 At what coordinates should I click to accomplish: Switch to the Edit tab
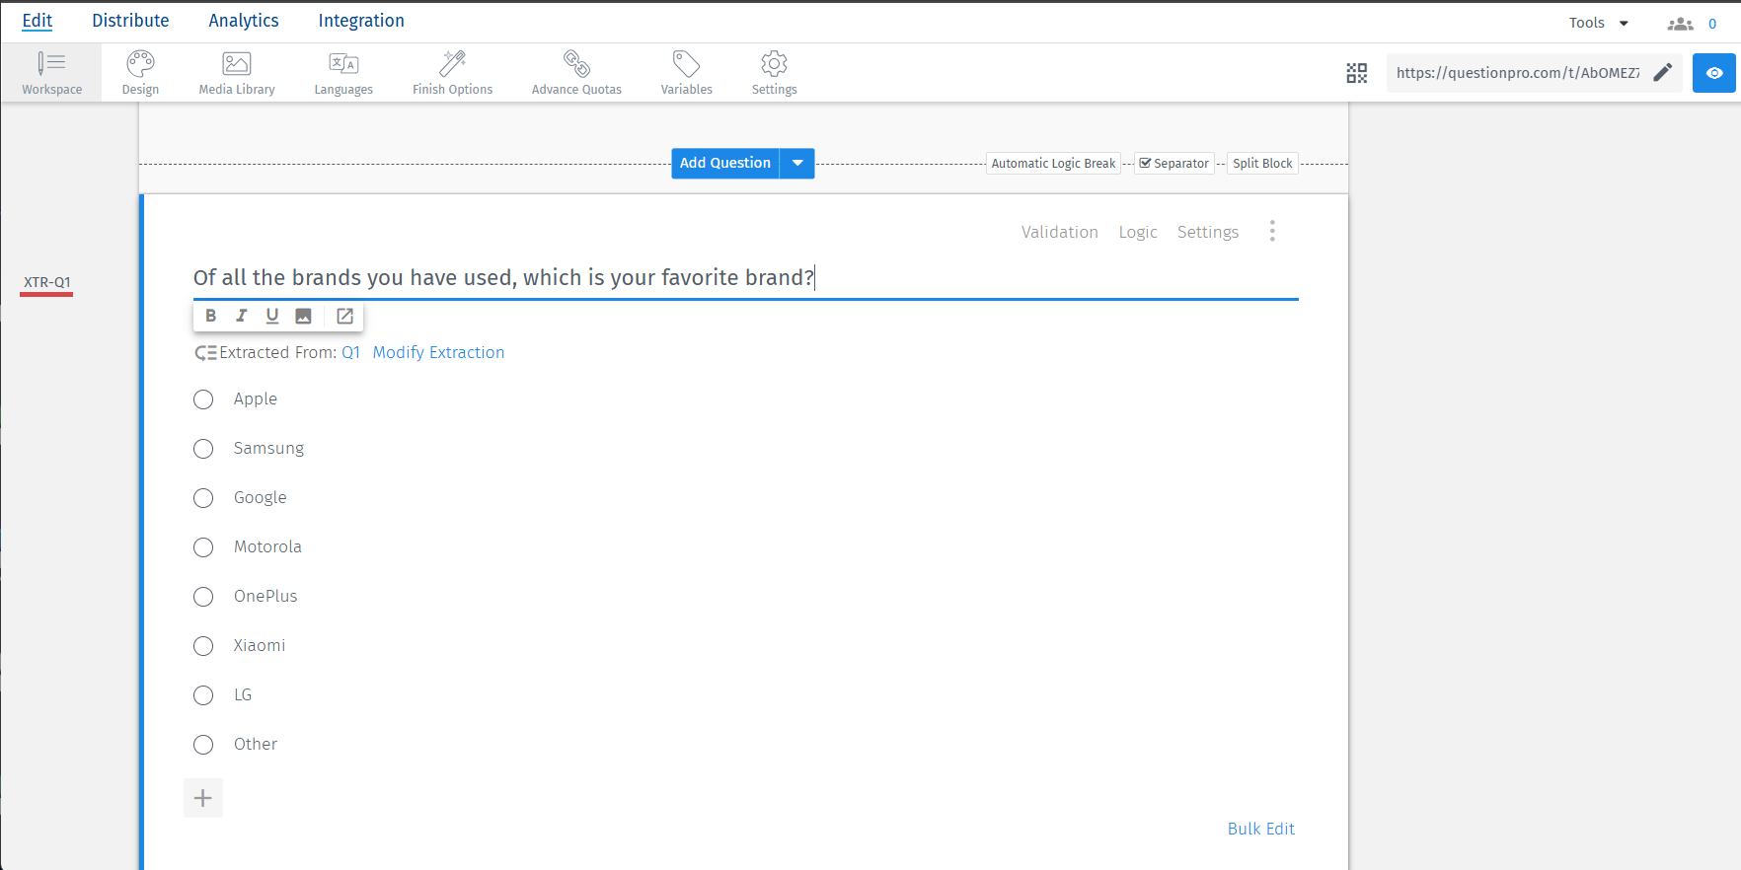pos(38,21)
